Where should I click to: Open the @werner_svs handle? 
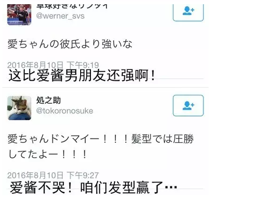tap(60, 16)
